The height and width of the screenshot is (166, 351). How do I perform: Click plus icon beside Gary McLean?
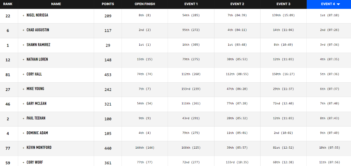(24, 104)
